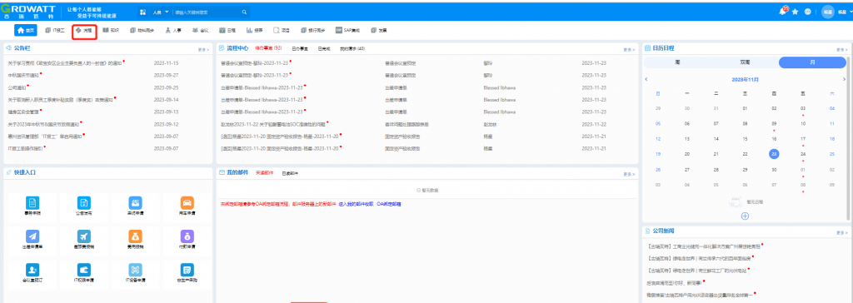
Task: Open 赵龙林 2023-11-22 SOC workflow item
Action: [x=273, y=124]
